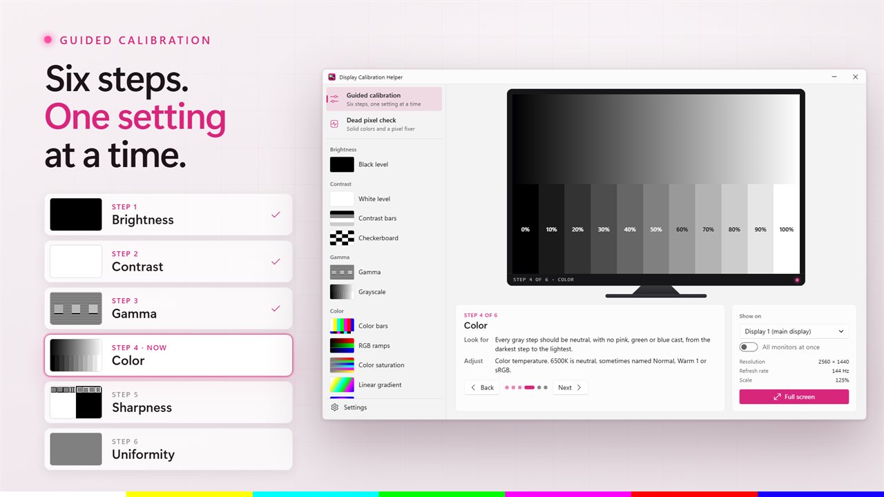Click the Step 5 Sharpness card
This screenshot has height=497, width=884.
(x=169, y=402)
